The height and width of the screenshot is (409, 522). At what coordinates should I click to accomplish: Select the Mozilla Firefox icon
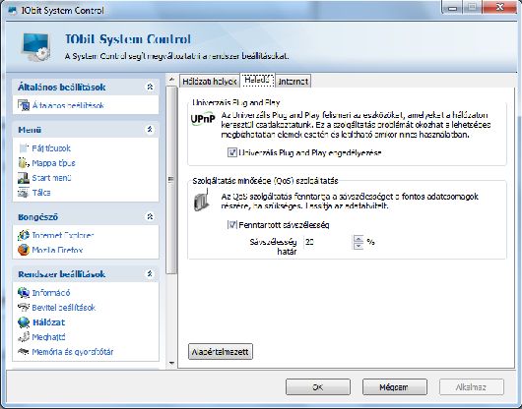pyautogui.click(x=24, y=250)
